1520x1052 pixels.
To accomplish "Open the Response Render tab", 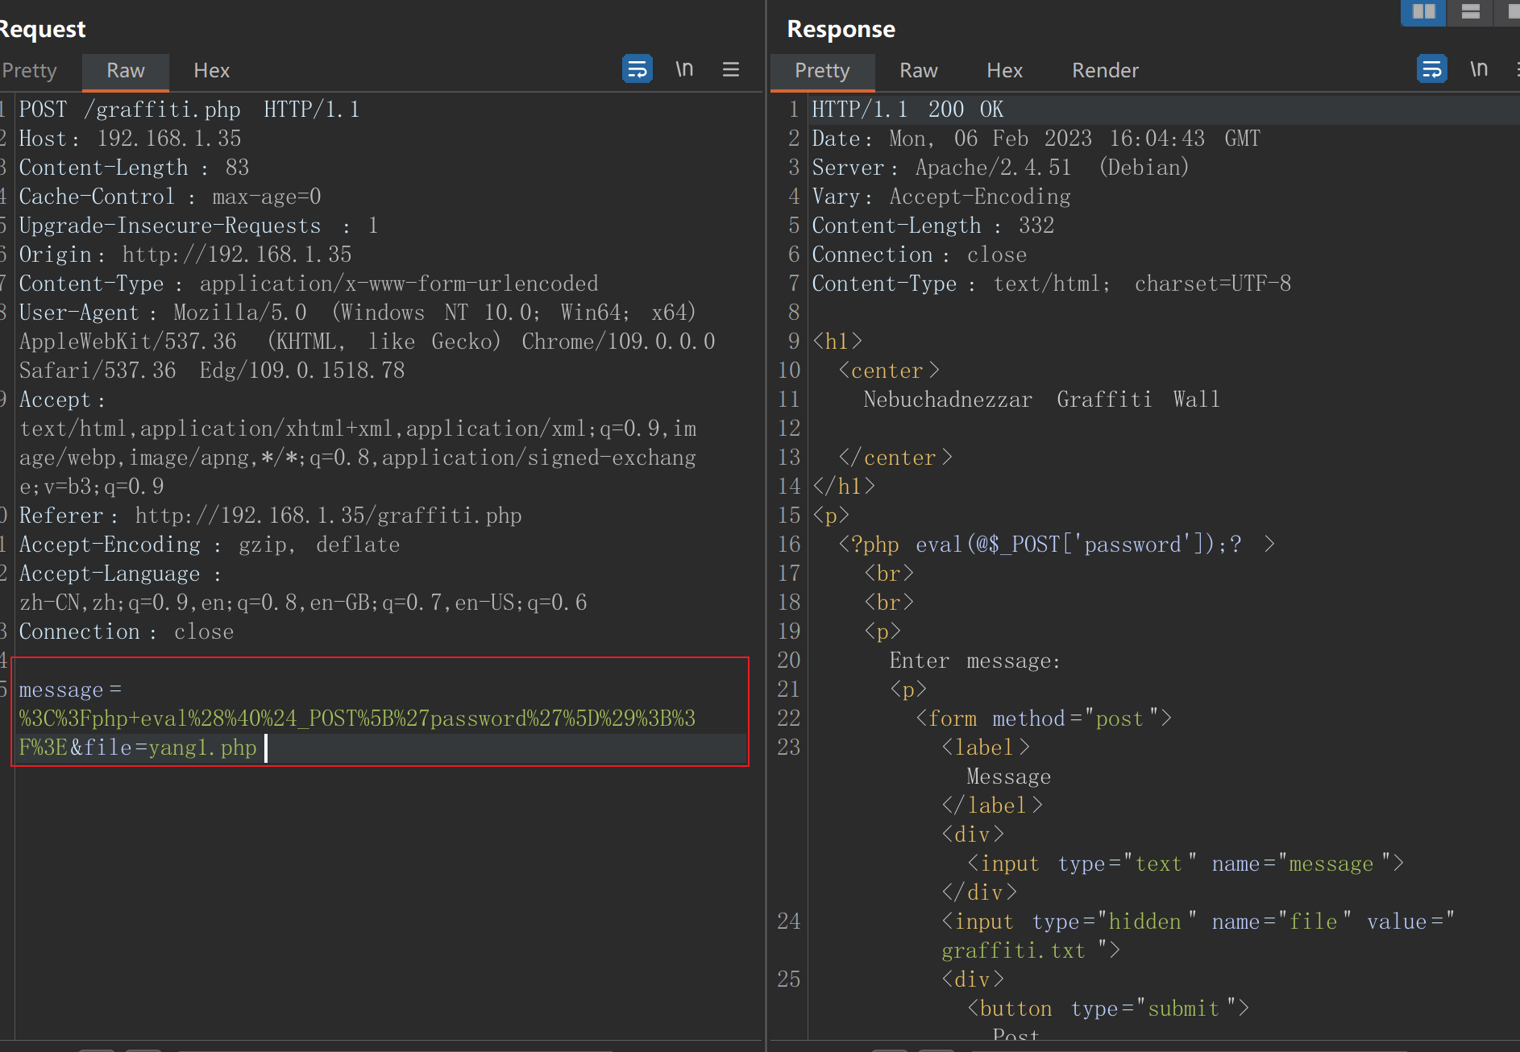I will pyautogui.click(x=1105, y=71).
